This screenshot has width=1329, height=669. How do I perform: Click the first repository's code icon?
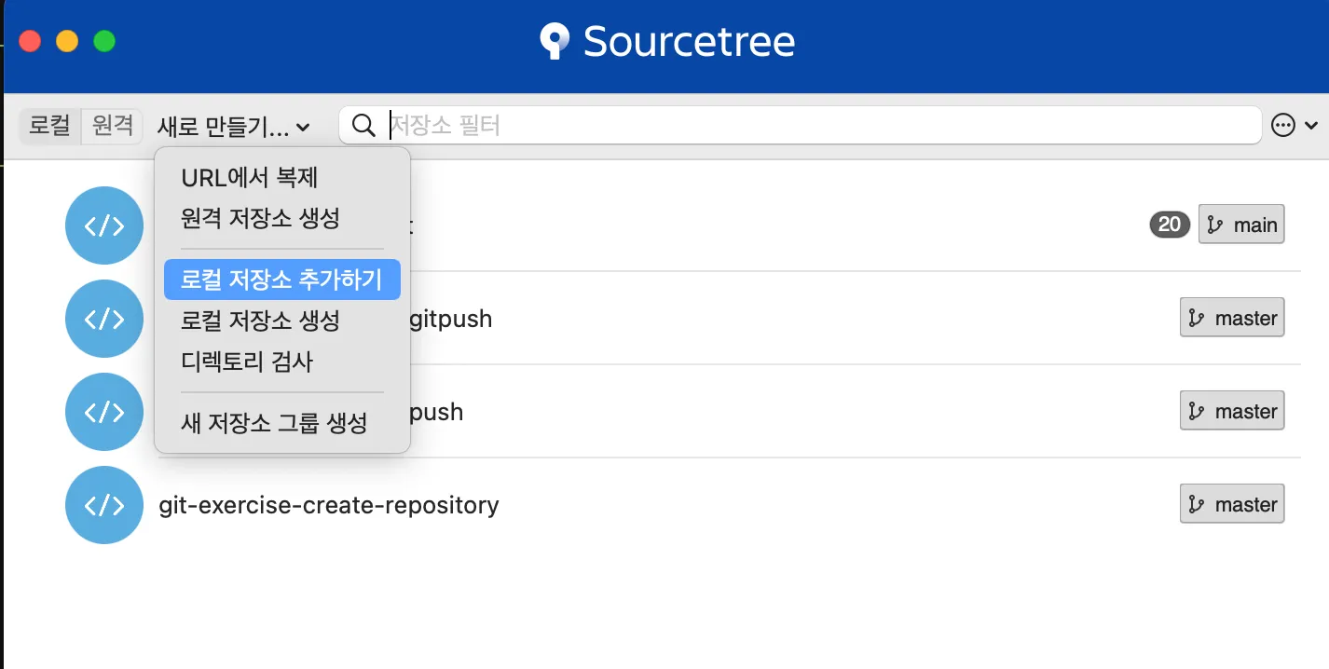click(x=104, y=225)
